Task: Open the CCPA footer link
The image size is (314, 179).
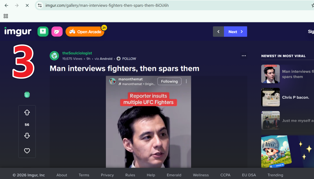Action: [225, 175]
